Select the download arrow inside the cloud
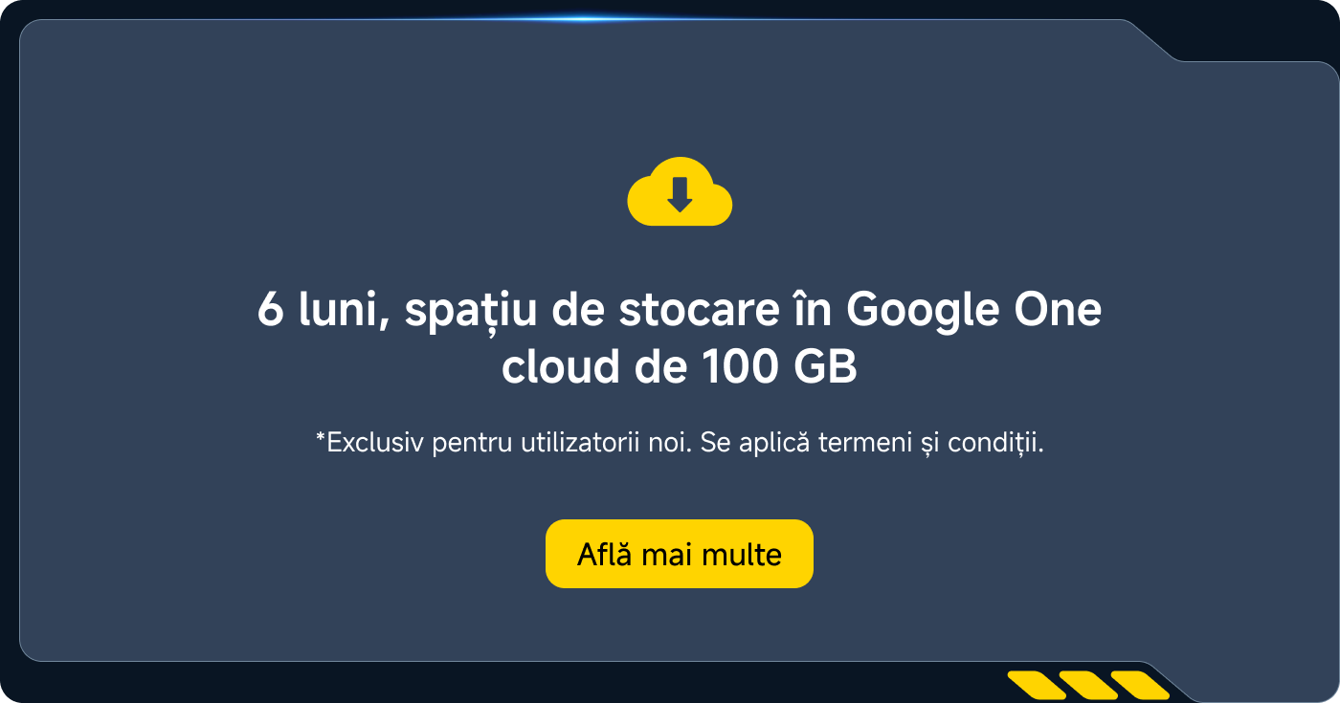 pos(680,196)
